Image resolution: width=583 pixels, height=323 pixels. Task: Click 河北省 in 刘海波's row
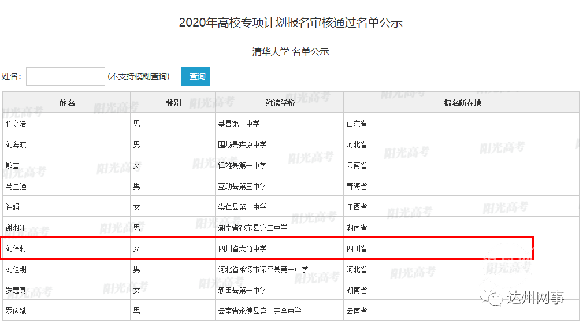click(357, 144)
